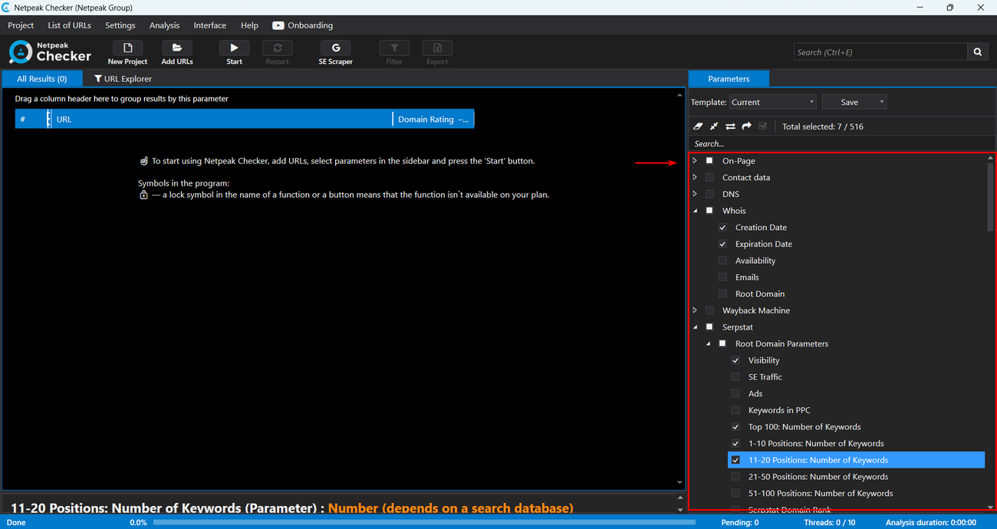
Task: Click the curved share arrow icon in Parameters
Action: [746, 126]
